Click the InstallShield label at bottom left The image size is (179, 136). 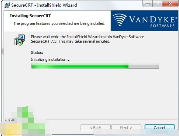[10, 119]
